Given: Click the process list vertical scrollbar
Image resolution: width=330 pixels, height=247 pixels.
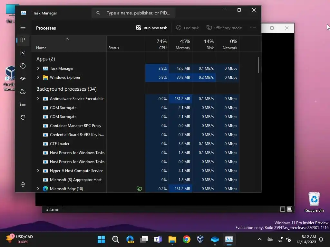Looking at the screenshot, I should tap(259, 65).
